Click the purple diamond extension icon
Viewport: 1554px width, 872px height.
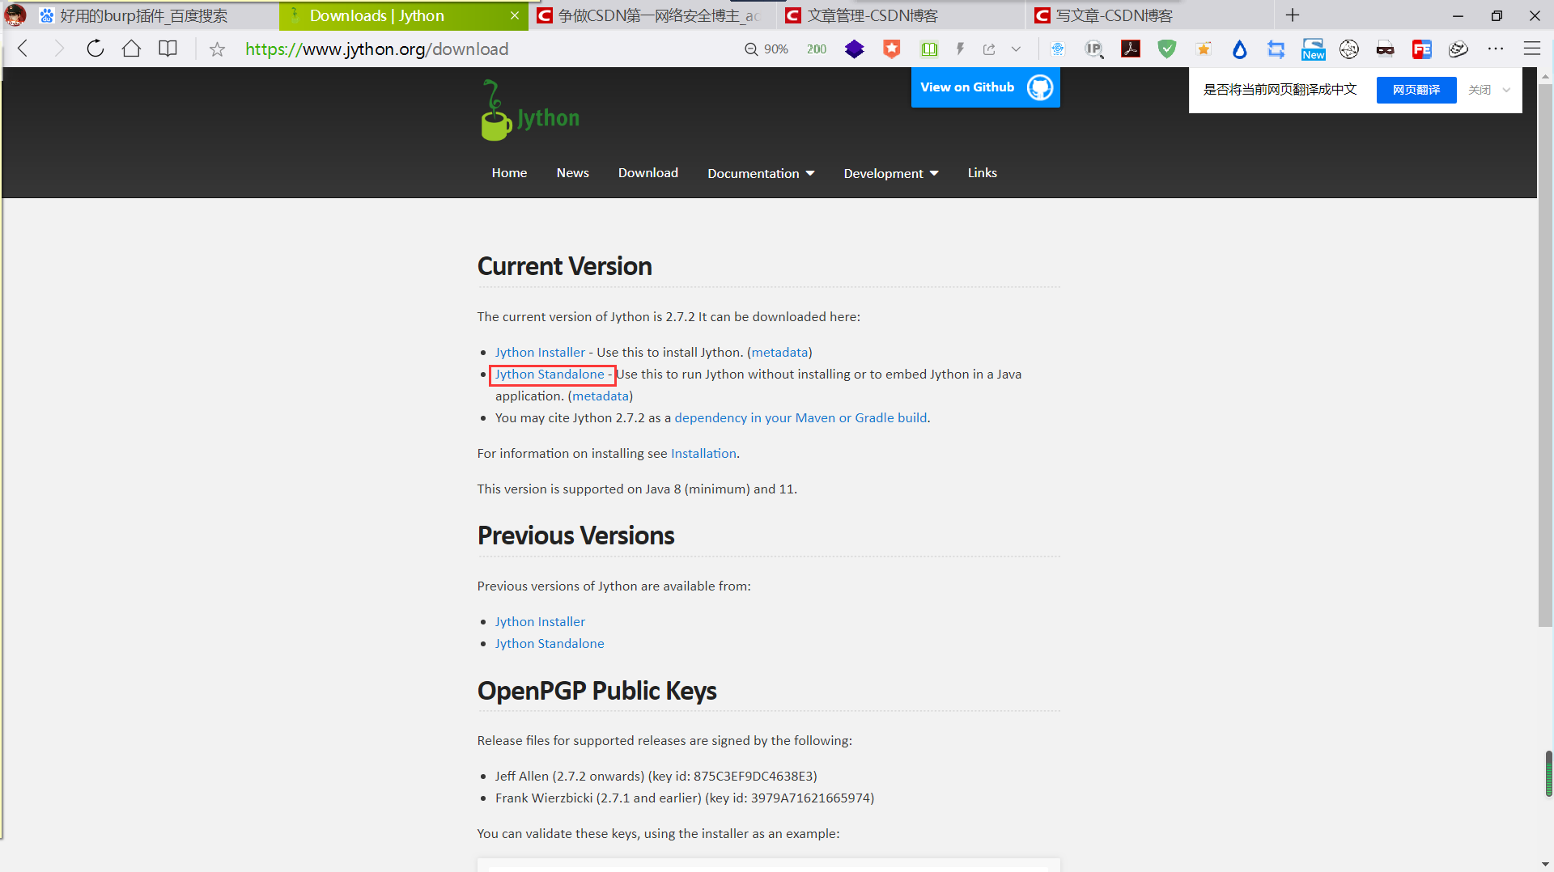point(855,49)
